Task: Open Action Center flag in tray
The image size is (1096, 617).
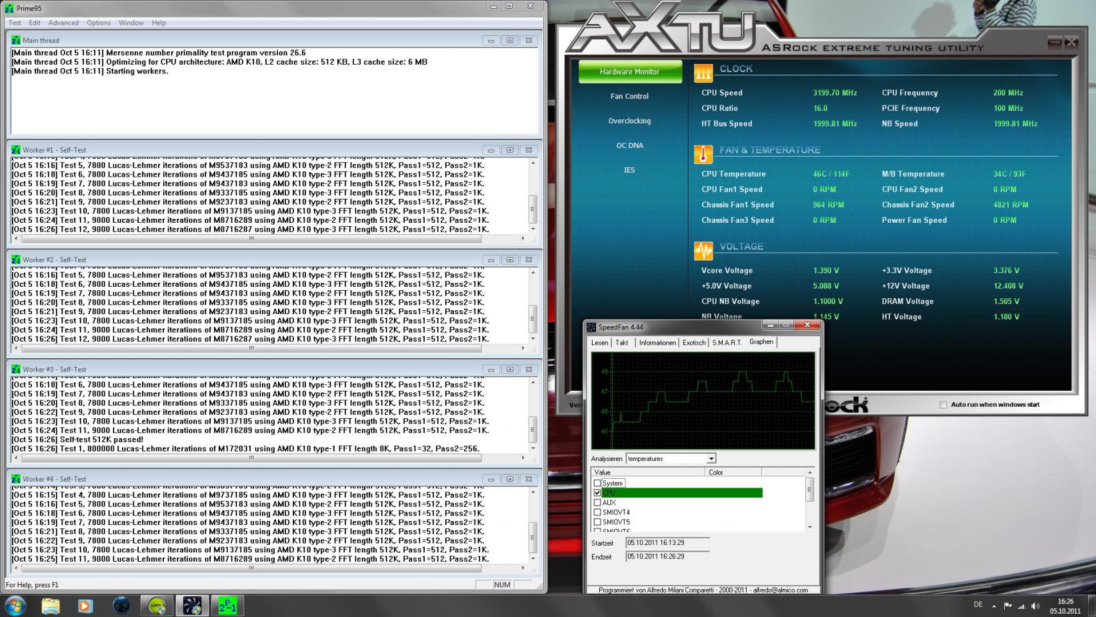Action: tap(1007, 606)
